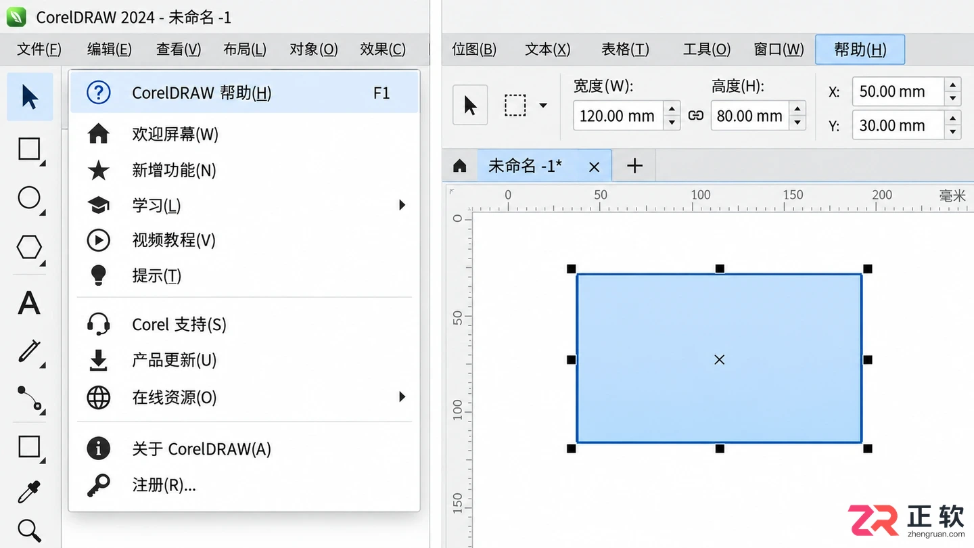Select 提示(T) menu item
974x548 pixels.
point(245,275)
